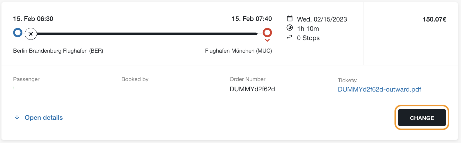Click the black flight route line
This screenshot has width=461, height=143.
click(146, 34)
